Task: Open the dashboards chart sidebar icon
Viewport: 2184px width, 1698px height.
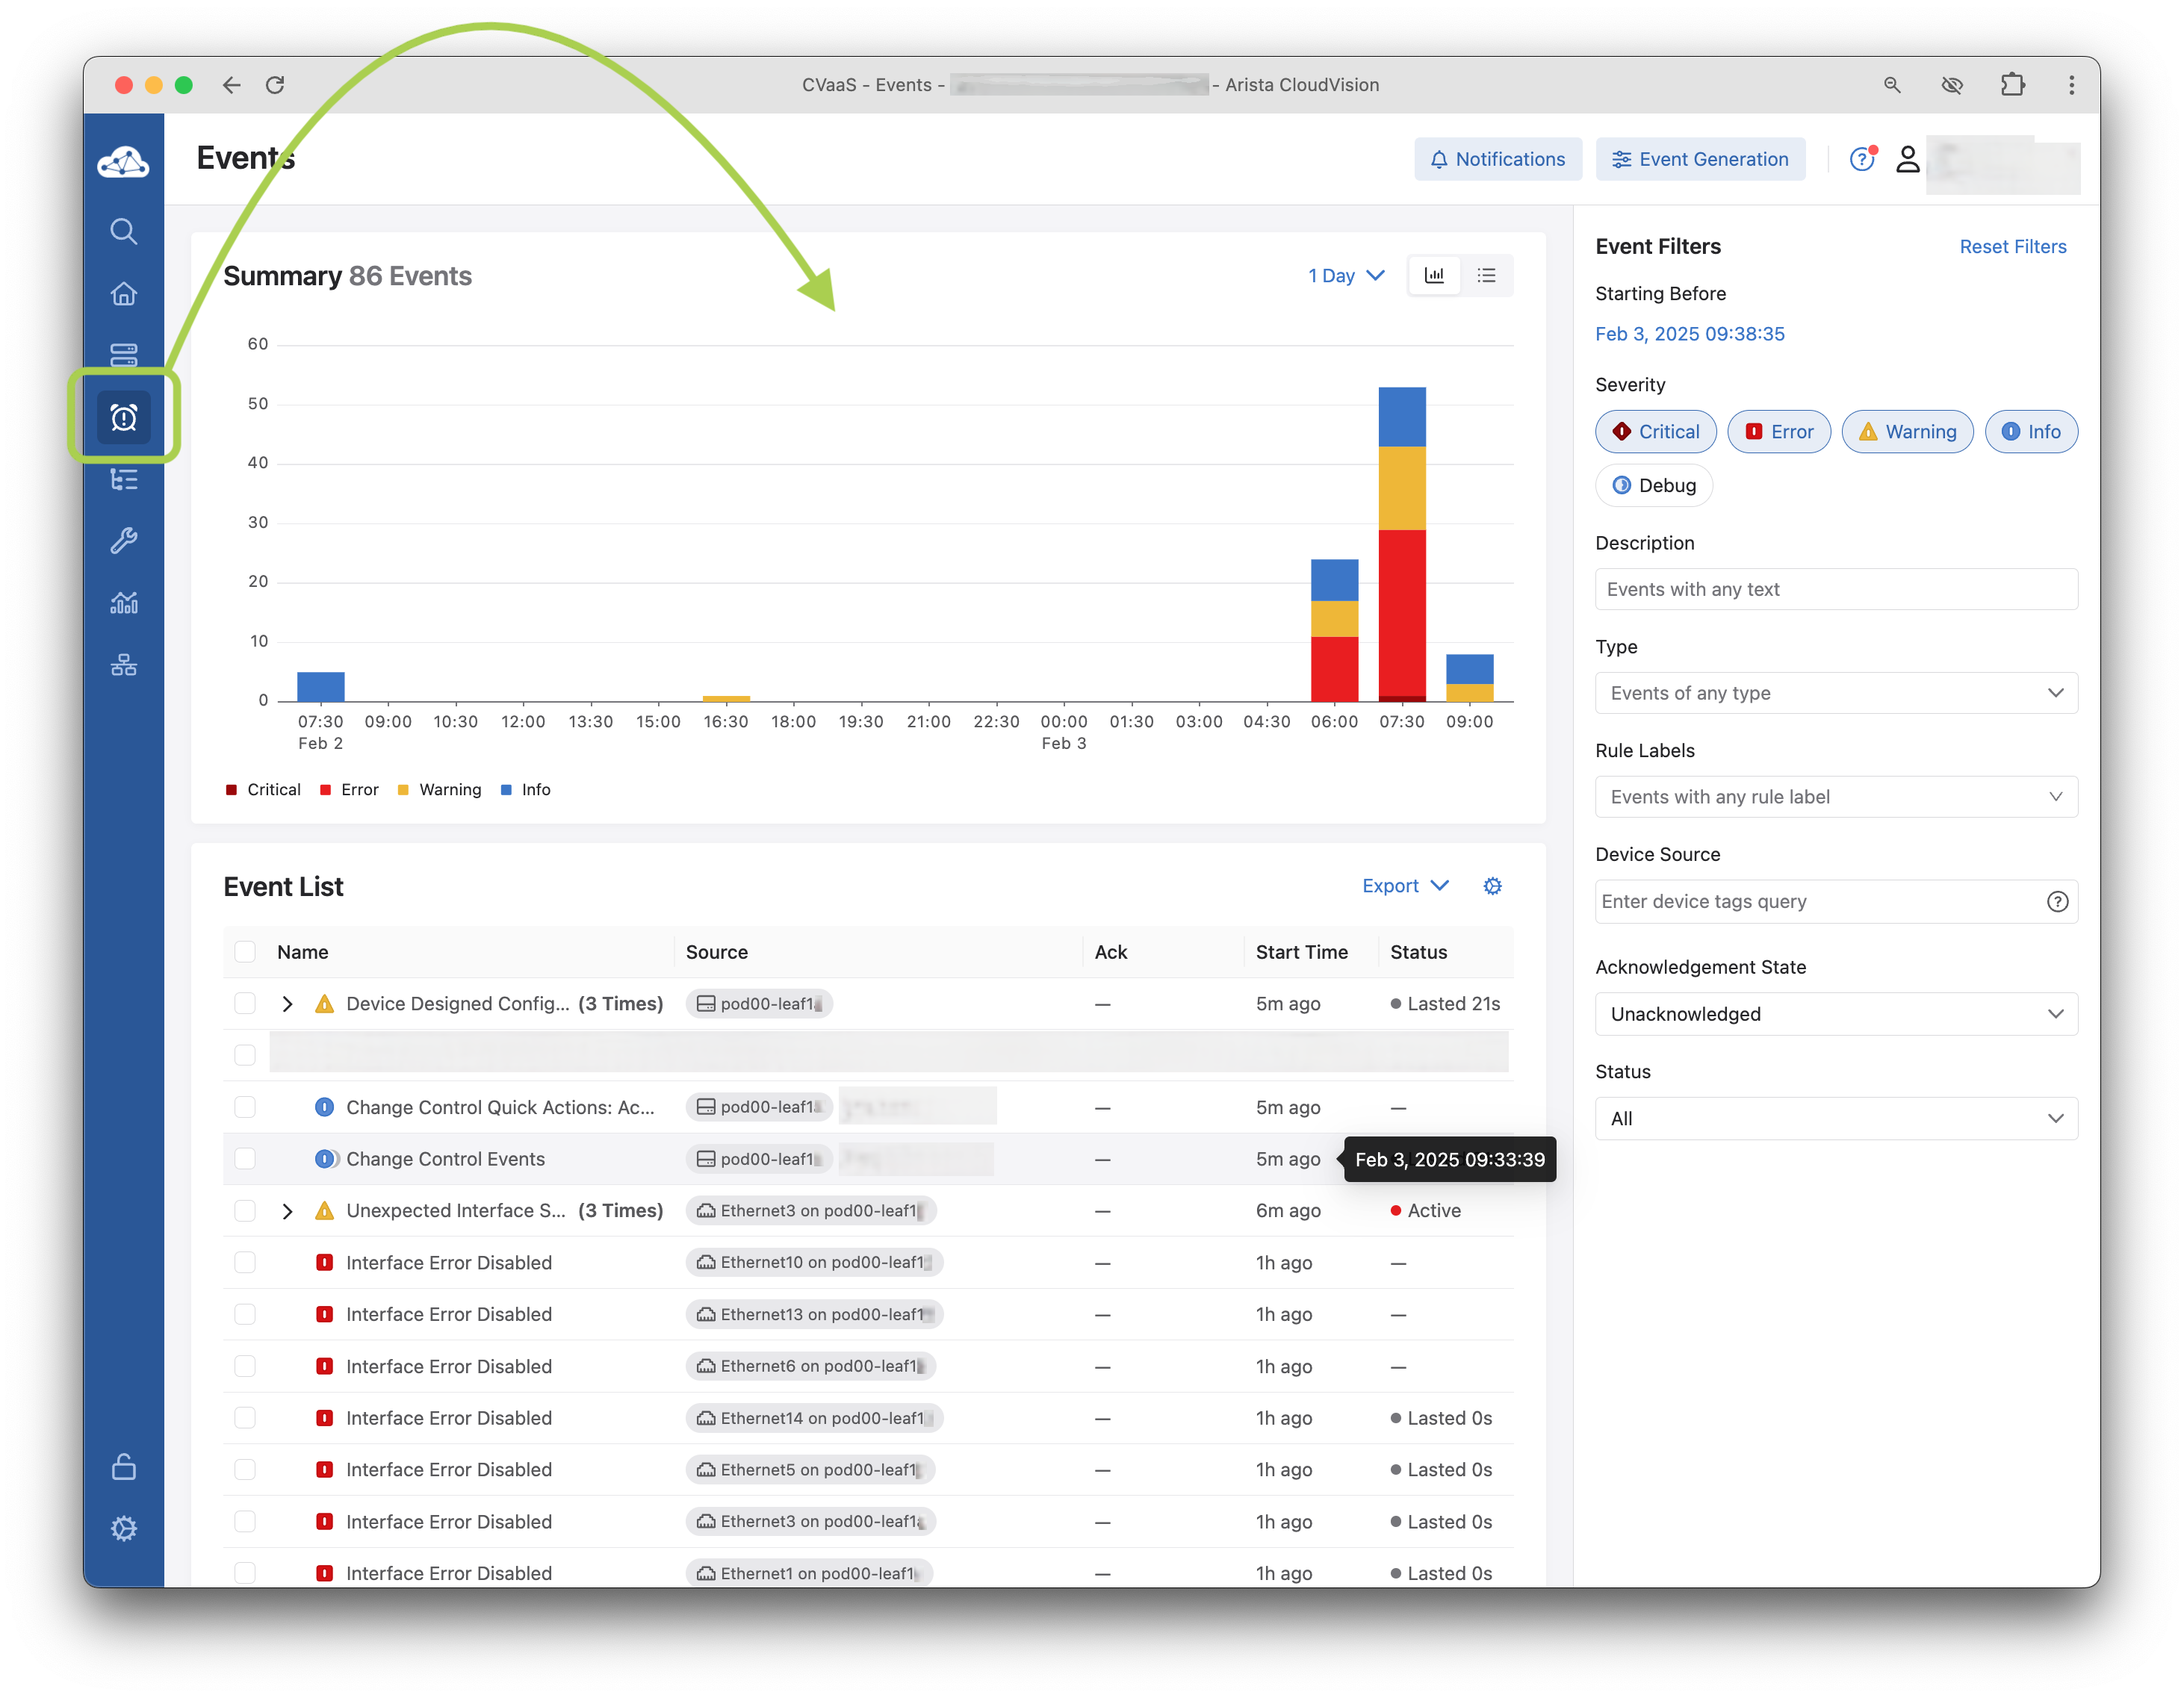Action: (123, 603)
